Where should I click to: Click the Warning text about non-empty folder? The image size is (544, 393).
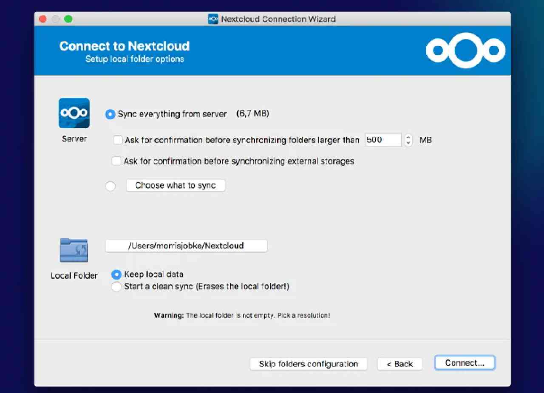click(x=242, y=316)
